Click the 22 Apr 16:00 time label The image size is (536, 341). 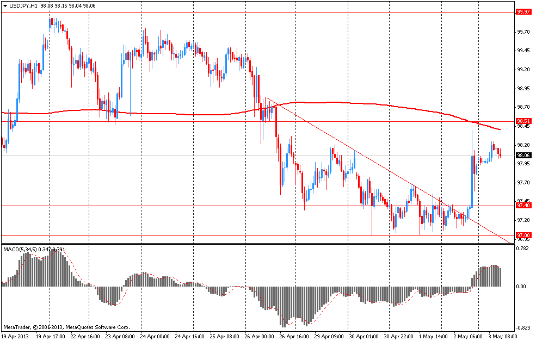(x=85, y=336)
